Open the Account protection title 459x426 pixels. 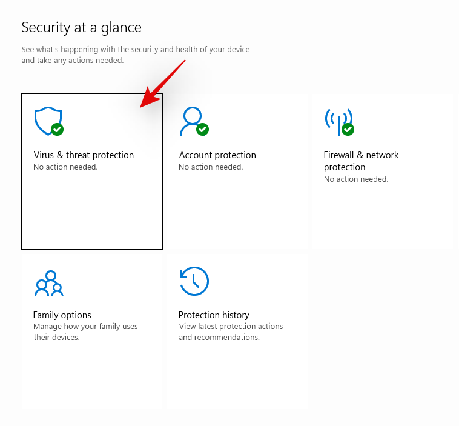click(217, 155)
